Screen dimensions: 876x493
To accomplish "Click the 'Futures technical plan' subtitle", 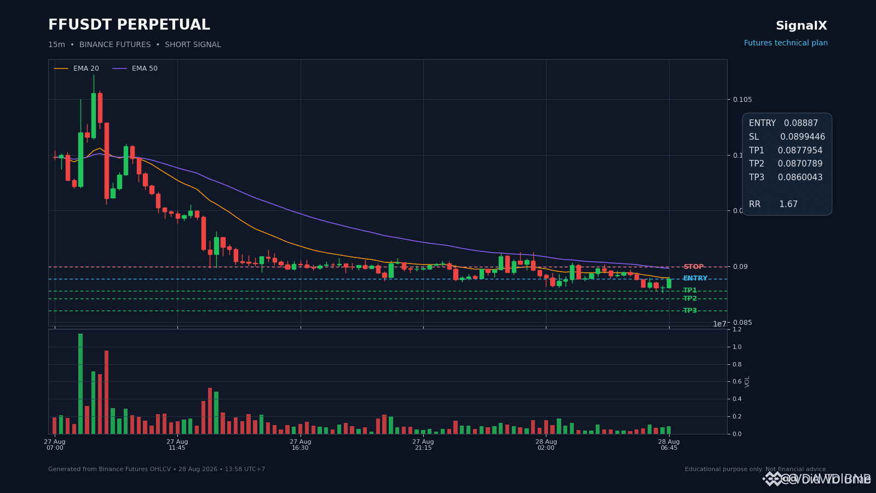I will click(x=786, y=43).
